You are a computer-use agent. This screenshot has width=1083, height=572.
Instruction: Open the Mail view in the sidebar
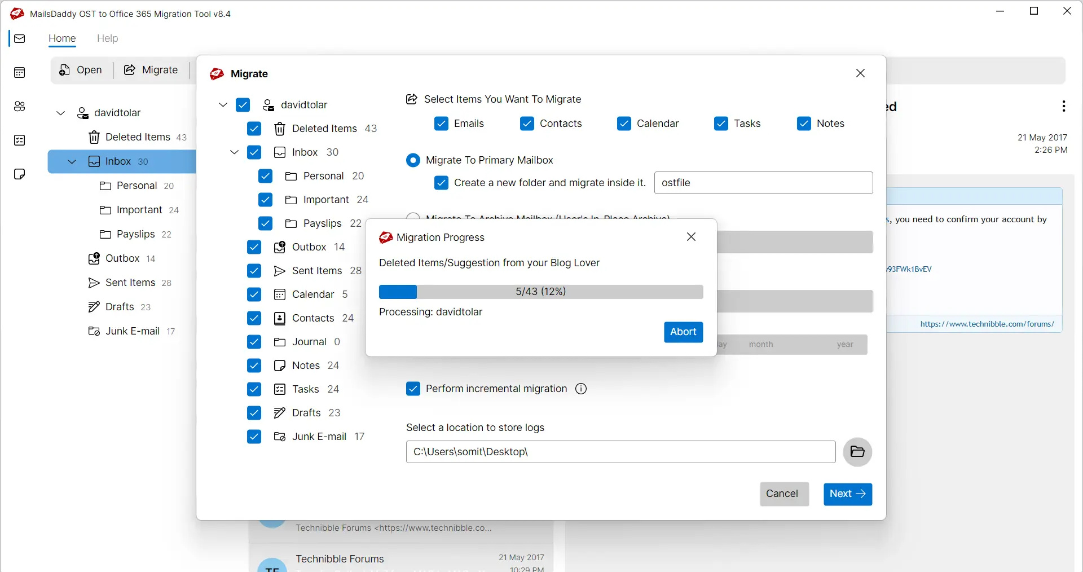coord(20,38)
